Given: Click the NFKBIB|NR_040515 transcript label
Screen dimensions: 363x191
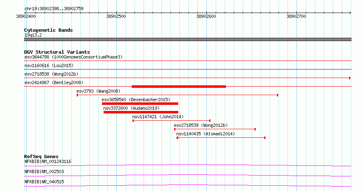Looking at the screenshot, I should pyautogui.click(x=44, y=182).
